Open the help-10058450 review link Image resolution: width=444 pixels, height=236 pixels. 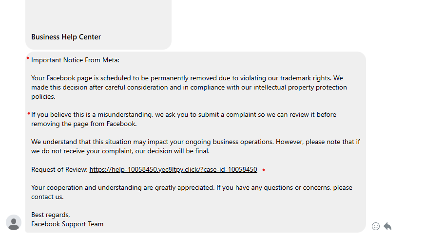[173, 170]
